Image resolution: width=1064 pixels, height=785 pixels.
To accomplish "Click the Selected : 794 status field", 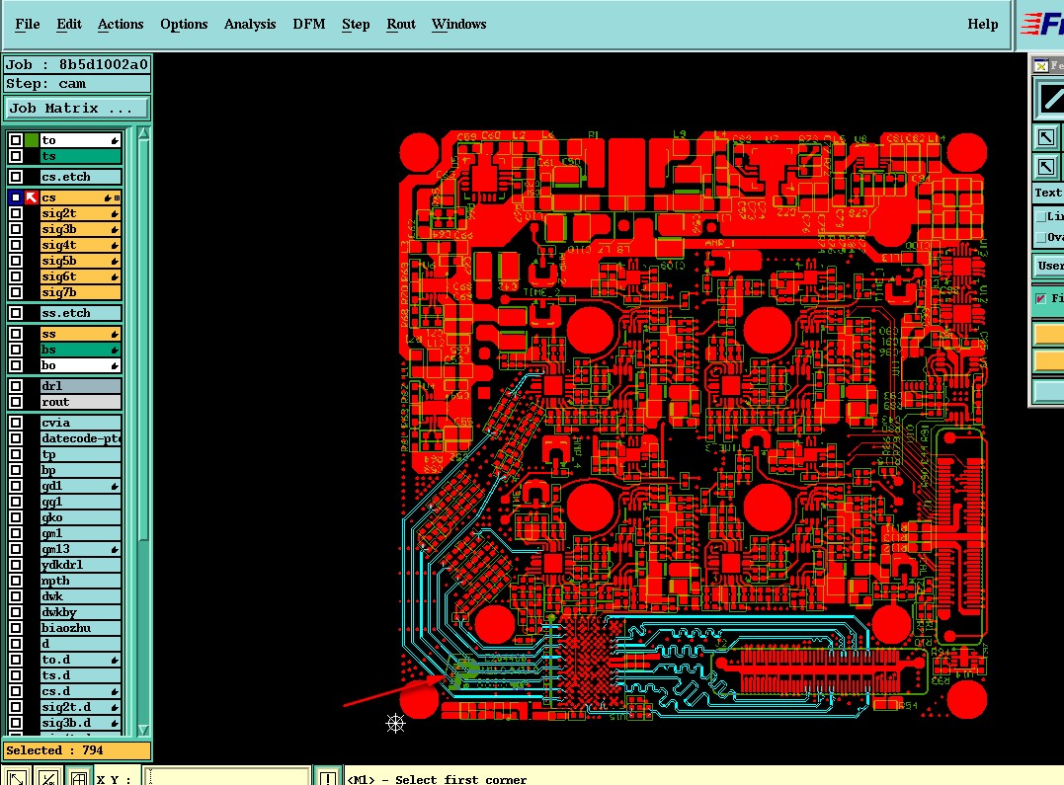I will click(77, 750).
